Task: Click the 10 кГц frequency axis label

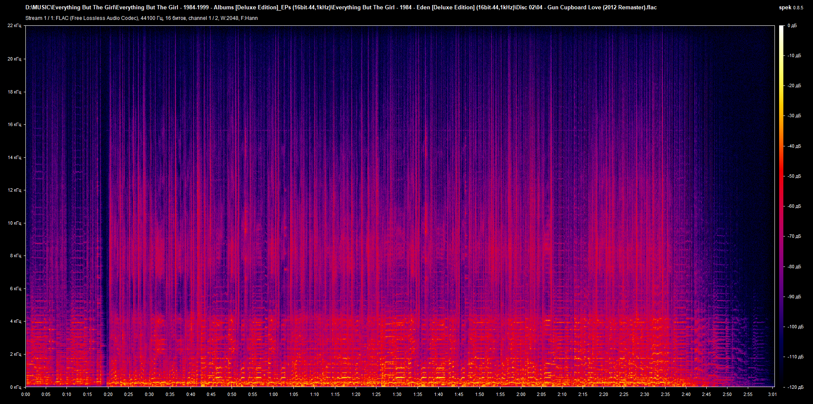Action: pyautogui.click(x=14, y=223)
